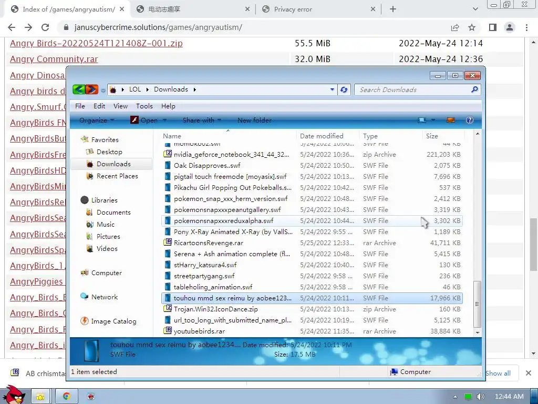Open the View menu
The width and height of the screenshot is (538, 404).
coord(120,106)
